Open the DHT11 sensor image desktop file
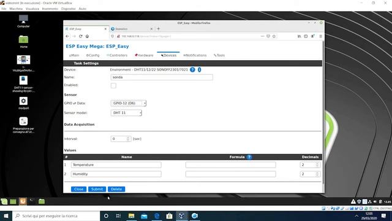The image size is (392, 221). pyautogui.click(x=23, y=84)
